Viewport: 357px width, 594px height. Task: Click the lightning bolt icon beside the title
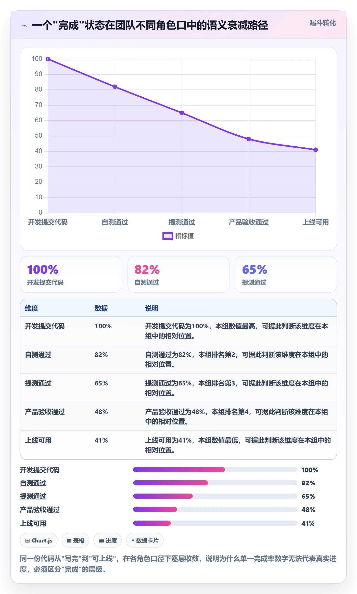pyautogui.click(x=24, y=25)
